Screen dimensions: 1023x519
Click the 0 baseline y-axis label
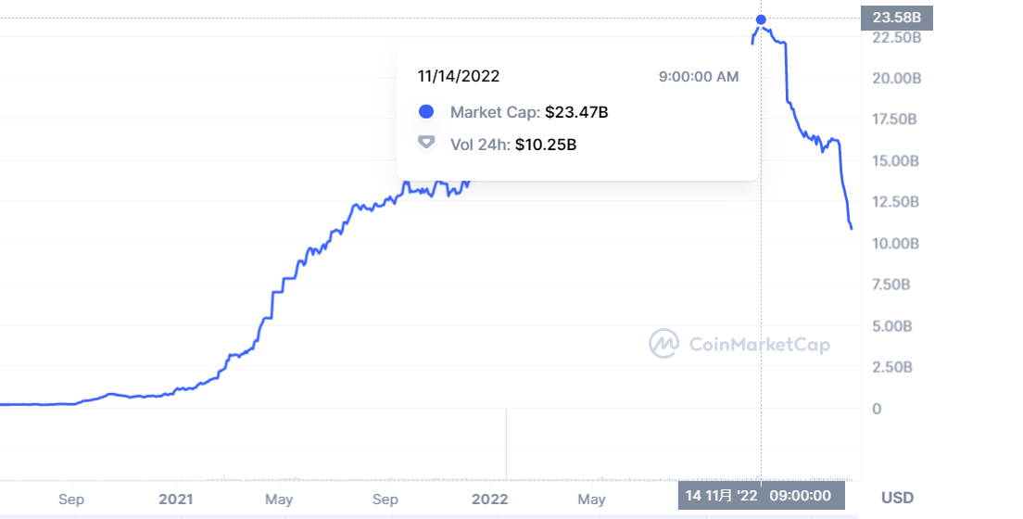[x=878, y=409]
